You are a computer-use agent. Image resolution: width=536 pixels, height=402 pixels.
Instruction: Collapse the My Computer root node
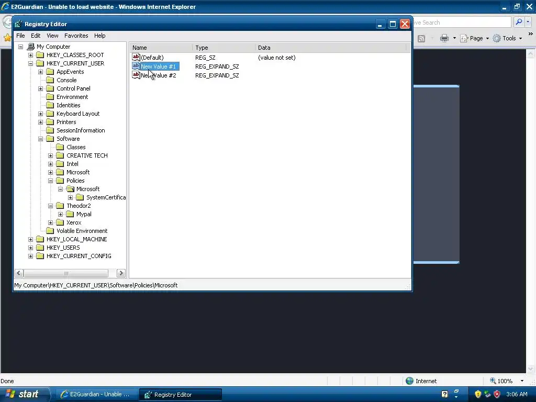[20, 47]
